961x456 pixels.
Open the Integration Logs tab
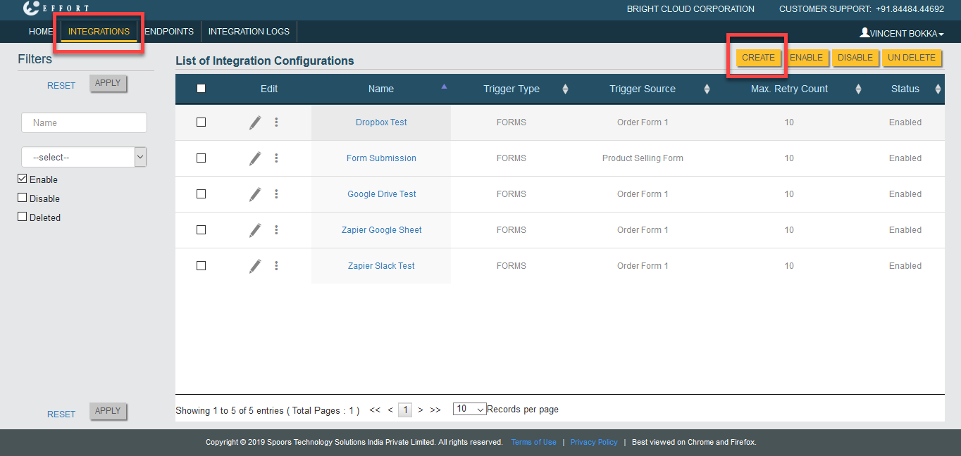coord(249,32)
